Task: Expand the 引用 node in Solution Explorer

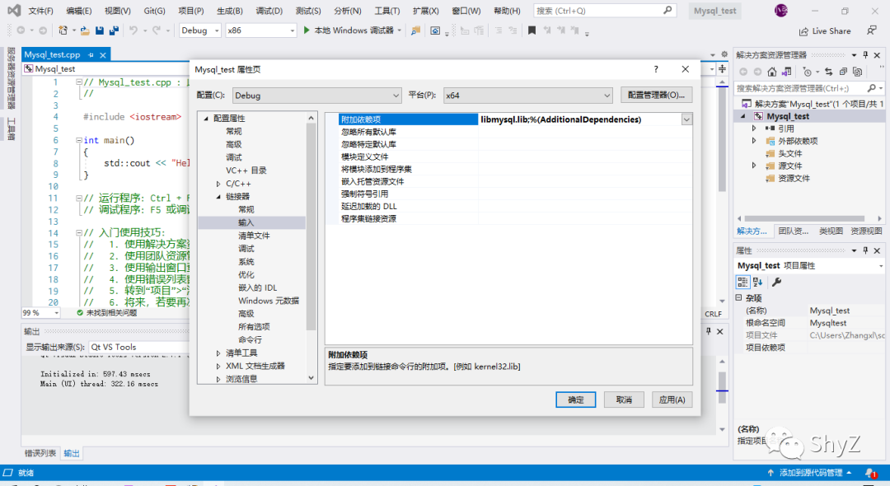Action: 754,129
